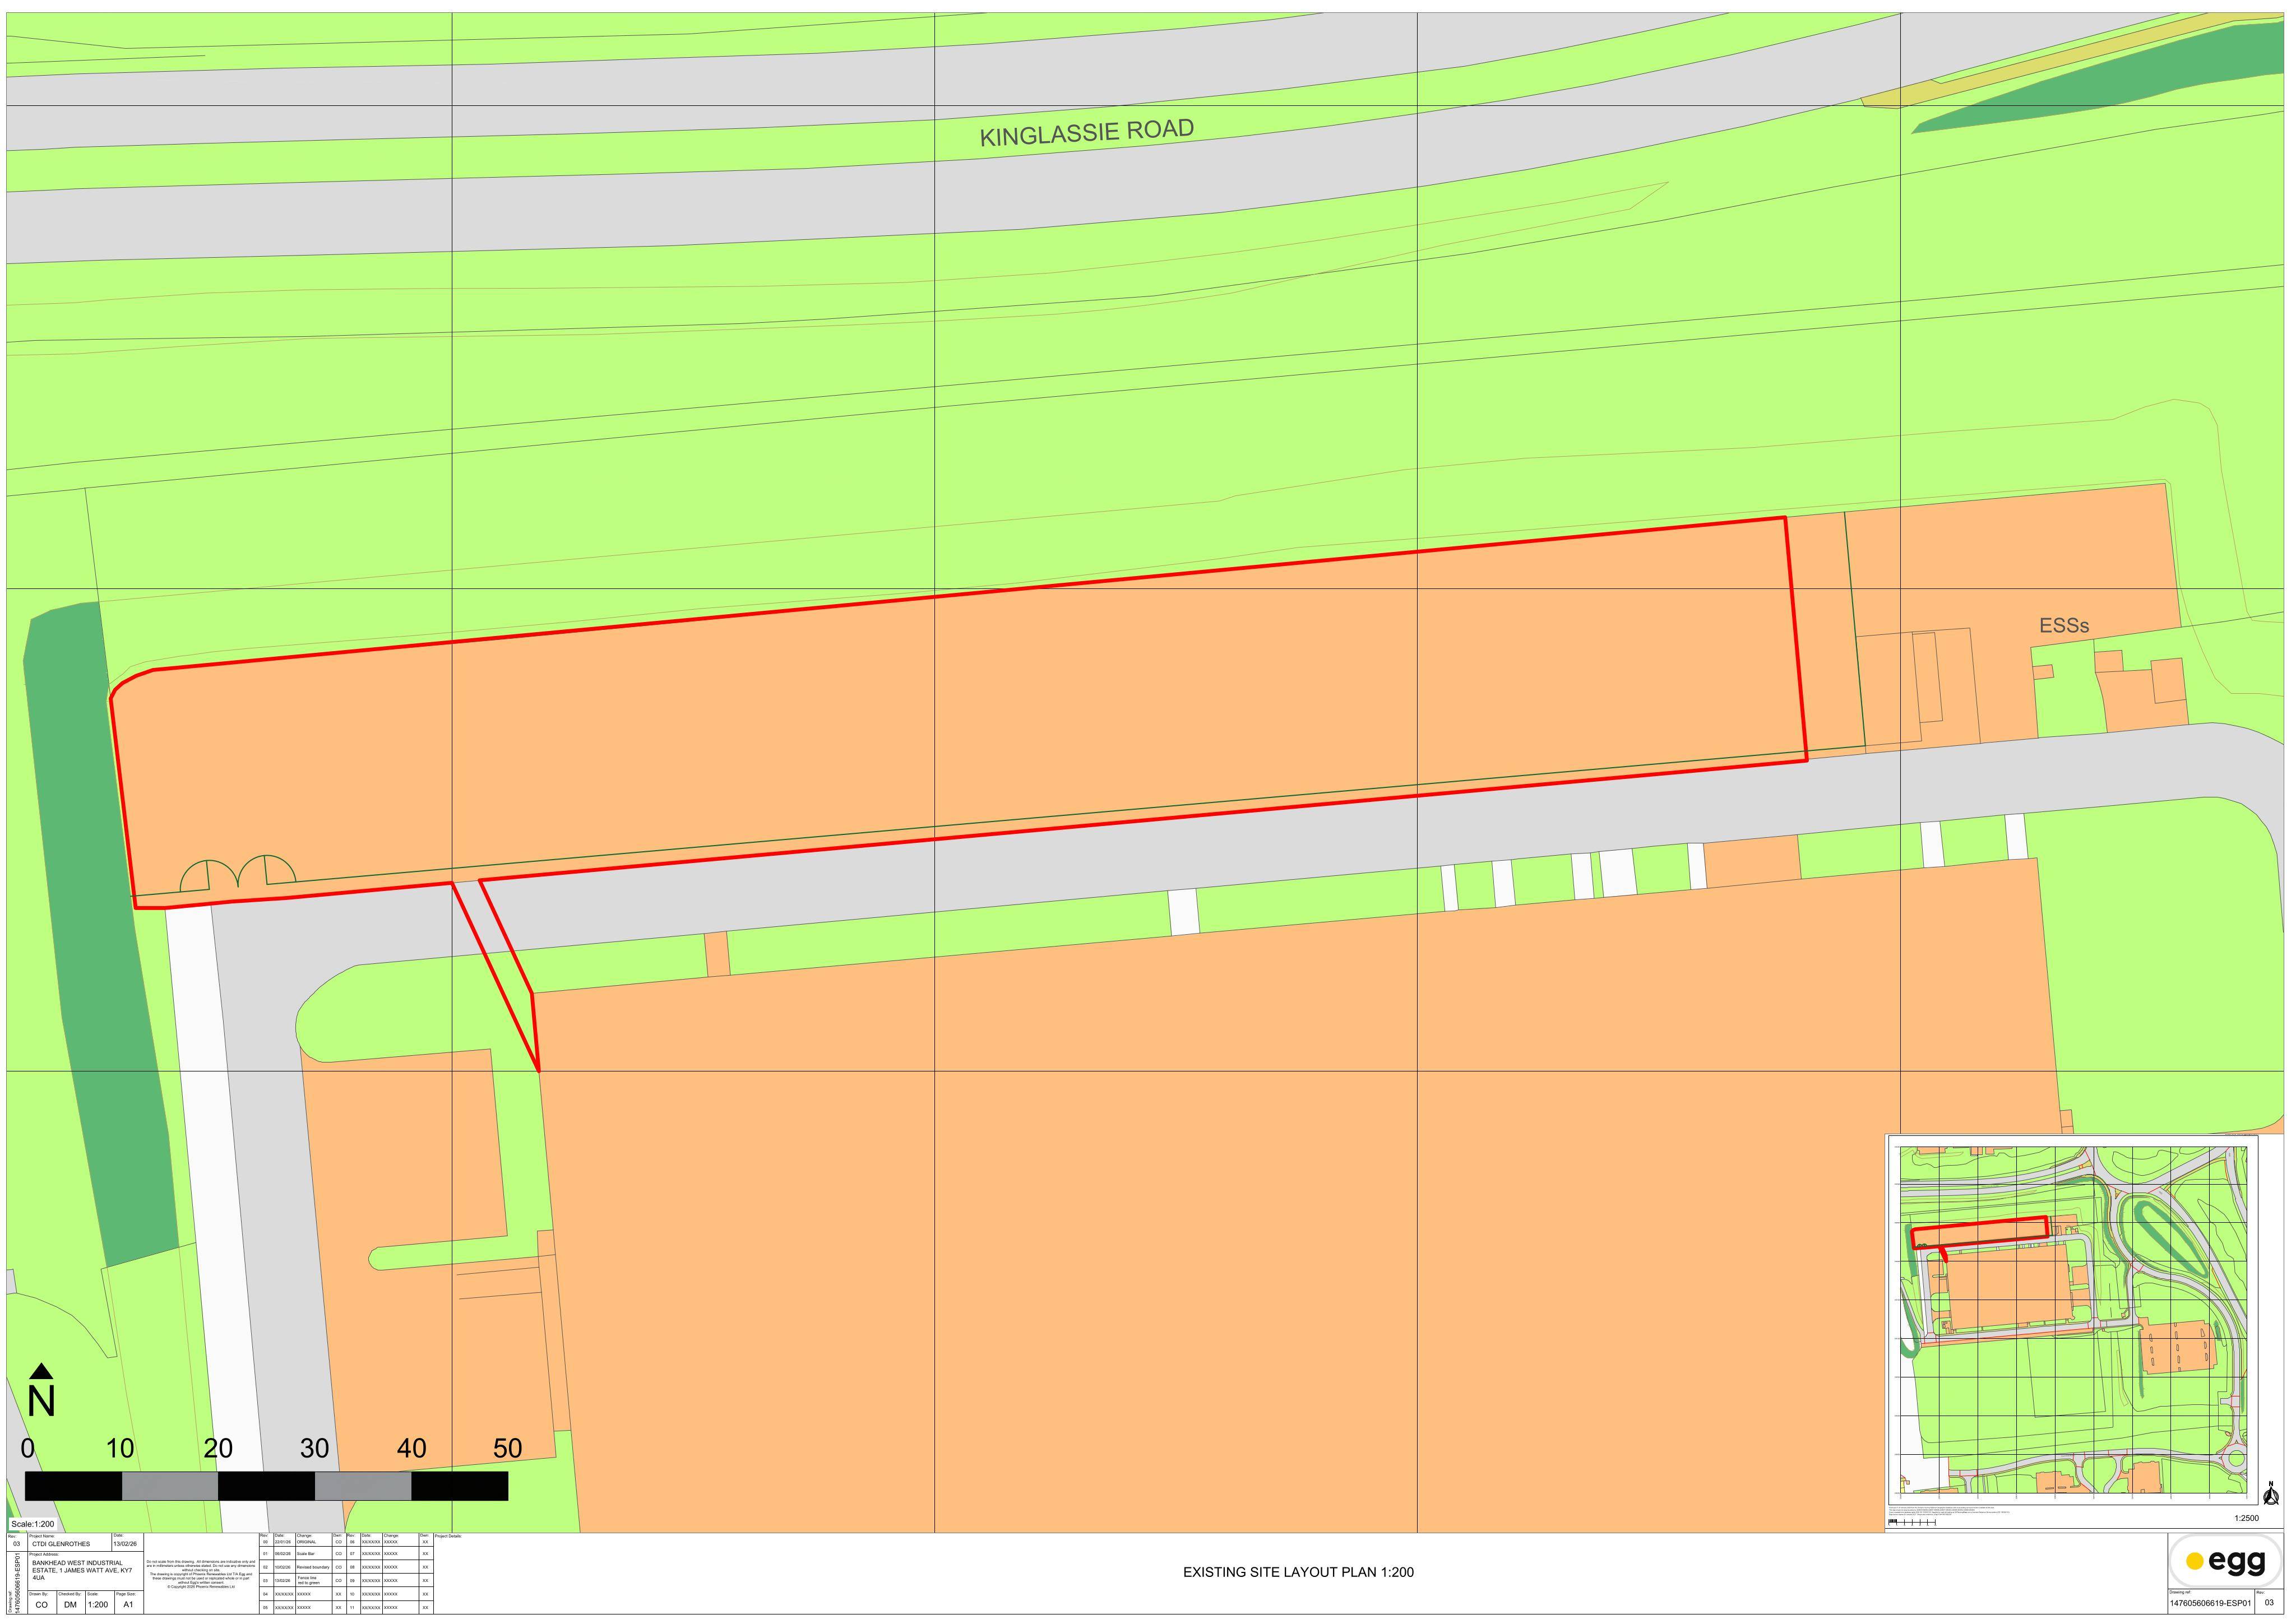Click the Scale:1:200 label above the title block

pos(32,1524)
